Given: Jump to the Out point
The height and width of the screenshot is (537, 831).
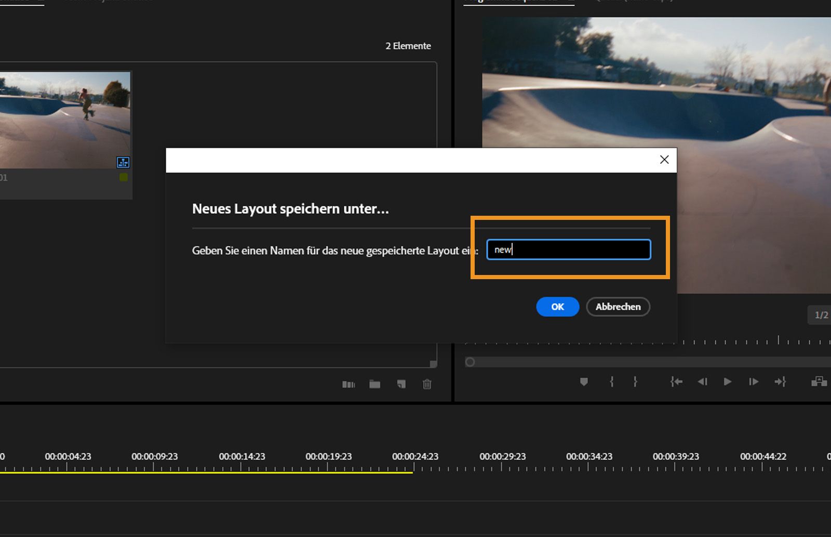Looking at the screenshot, I should [x=780, y=382].
